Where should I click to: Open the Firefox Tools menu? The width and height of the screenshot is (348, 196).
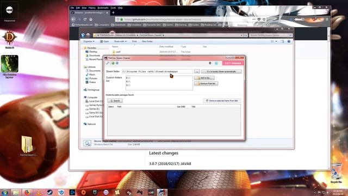pyautogui.click(x=113, y=8)
